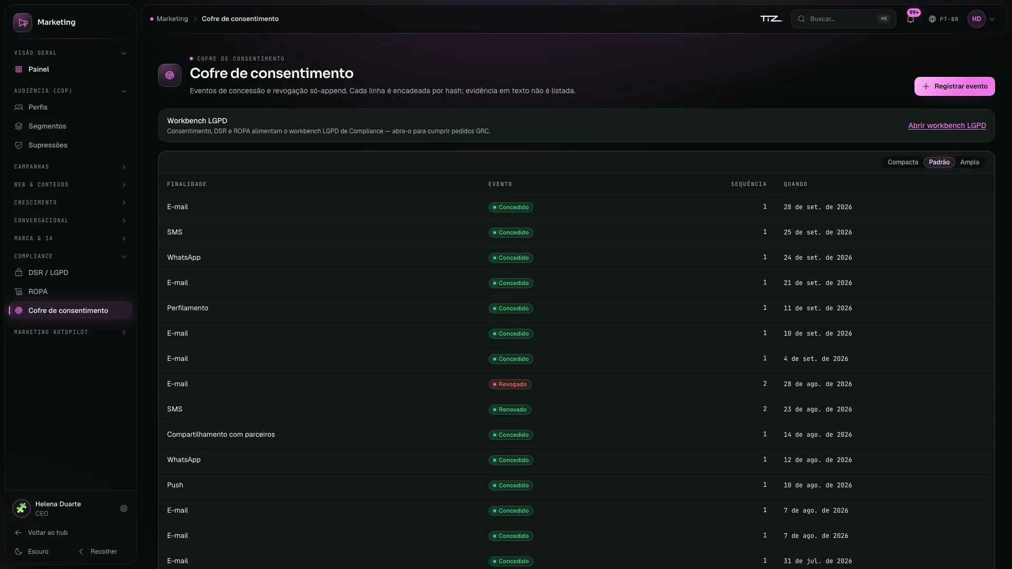Click the Renovado status badge
The width and height of the screenshot is (1012, 569).
tap(510, 410)
